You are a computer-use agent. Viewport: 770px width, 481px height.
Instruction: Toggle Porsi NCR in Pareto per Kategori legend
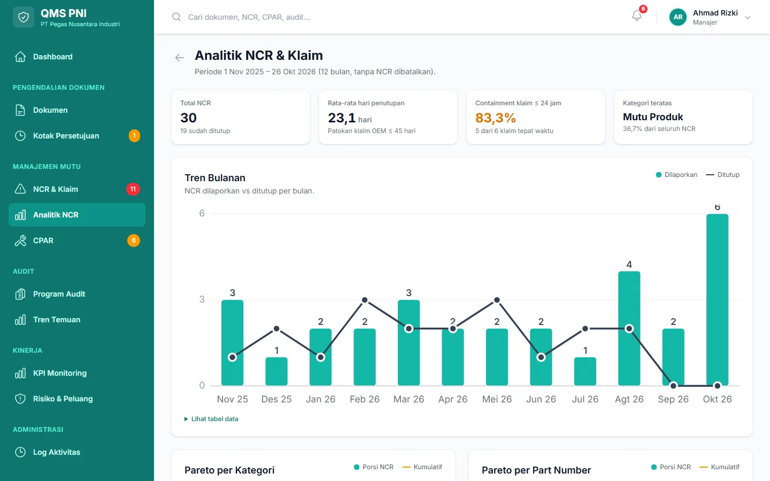[x=374, y=467]
